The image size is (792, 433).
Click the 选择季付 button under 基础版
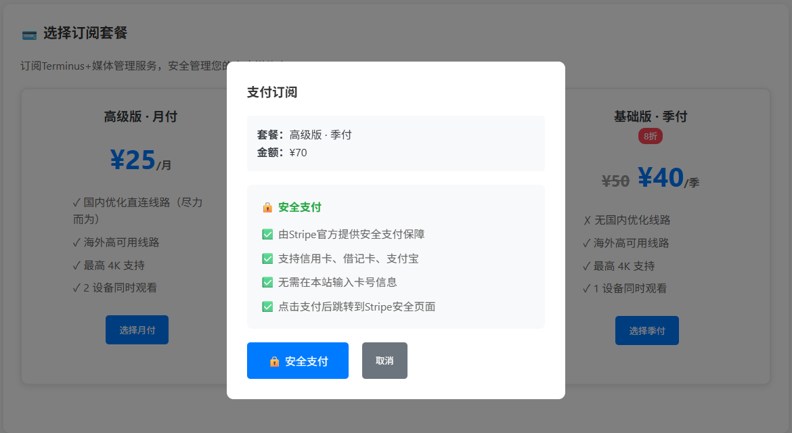click(x=646, y=331)
